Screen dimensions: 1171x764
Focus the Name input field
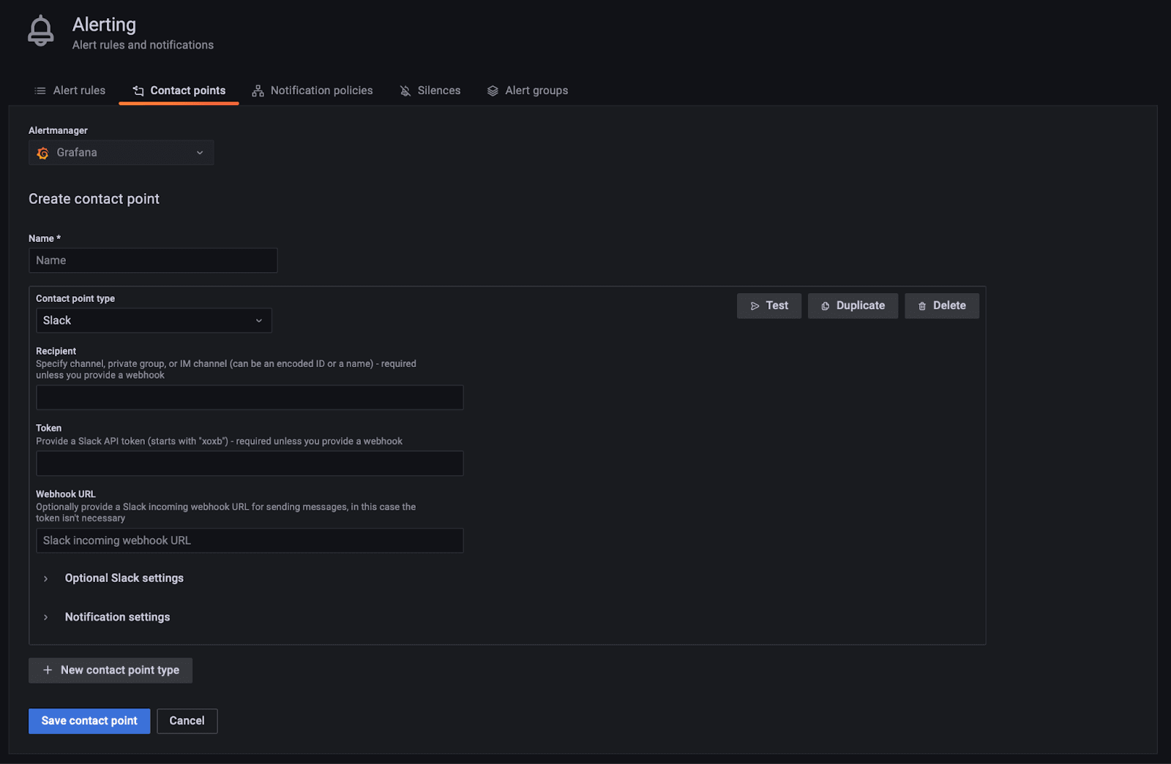(x=153, y=260)
